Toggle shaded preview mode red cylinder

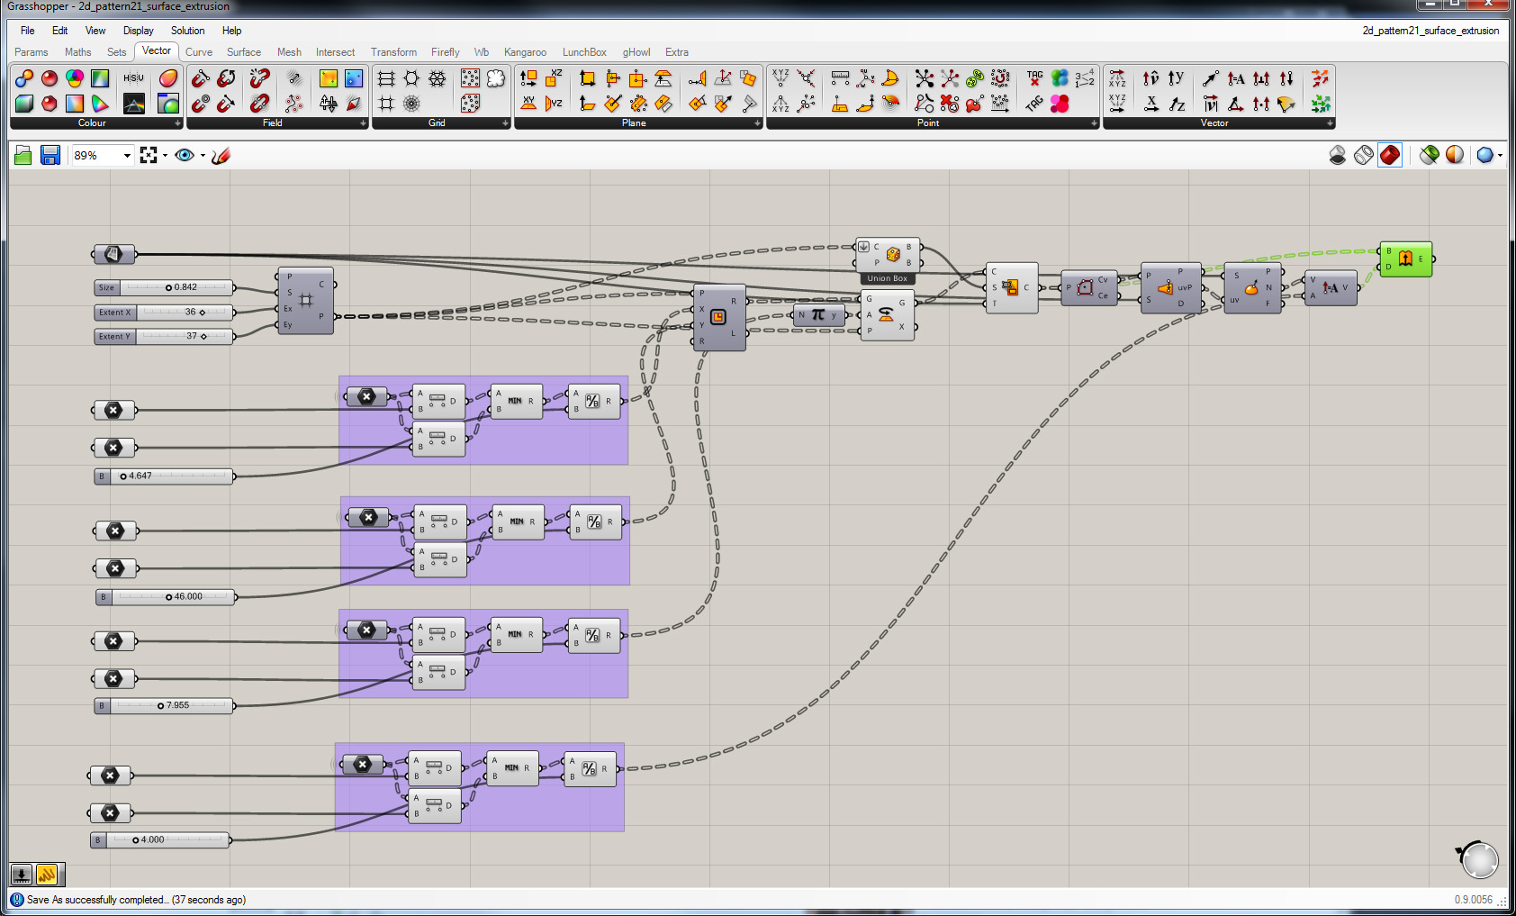pos(1390,156)
